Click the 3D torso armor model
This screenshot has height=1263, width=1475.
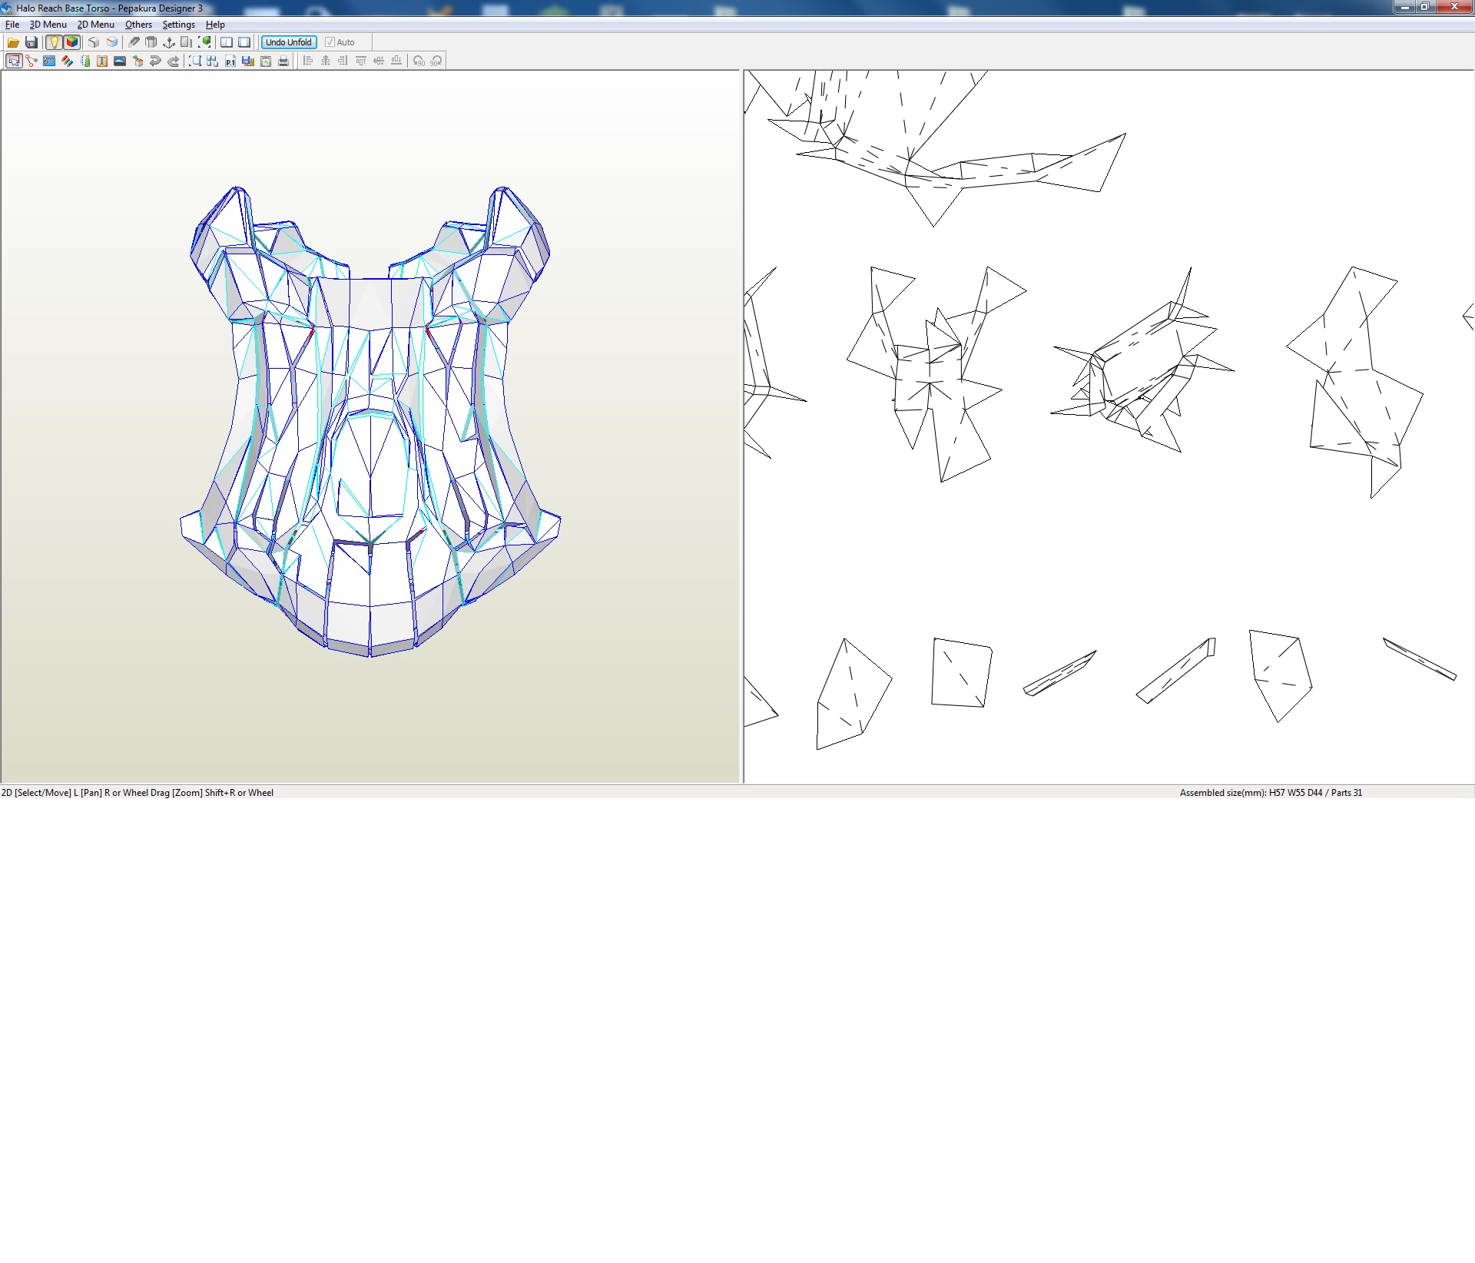370,421
